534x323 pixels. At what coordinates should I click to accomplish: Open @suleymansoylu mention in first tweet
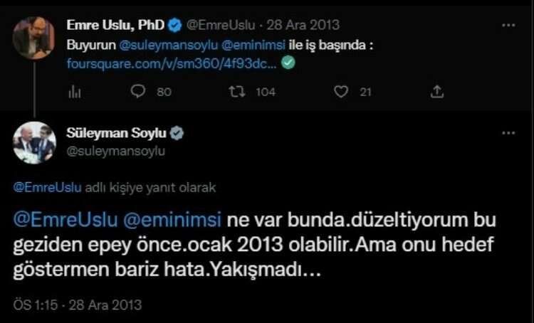pos(168,46)
